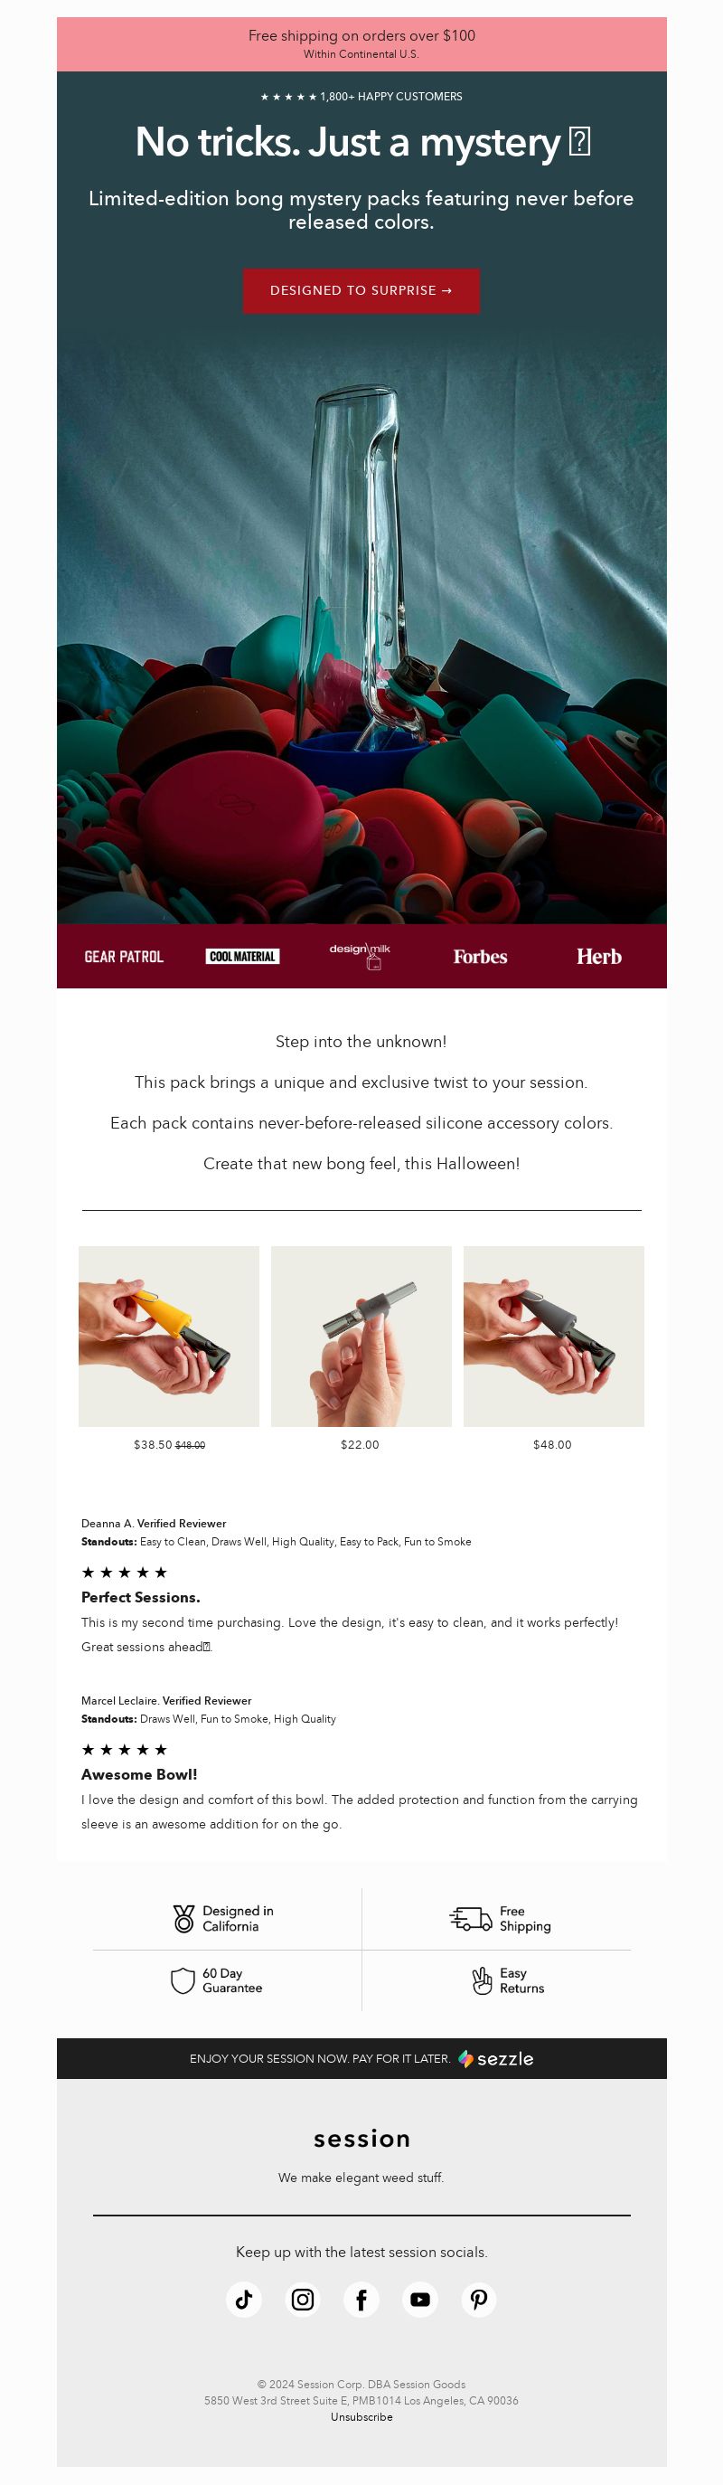Click the Herb press logo
Viewport: 723px width, 2485px height.
tap(598, 956)
